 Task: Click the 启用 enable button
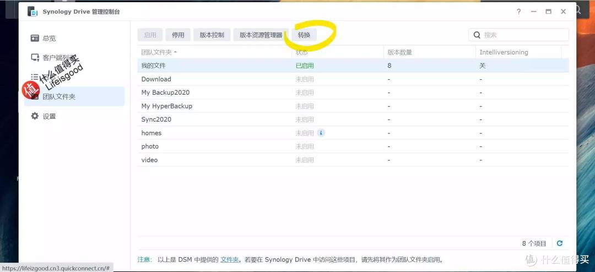(x=150, y=35)
